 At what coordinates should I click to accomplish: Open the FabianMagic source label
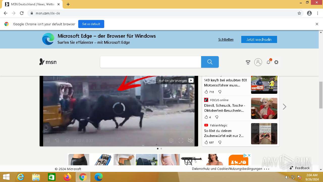[x=219, y=125]
